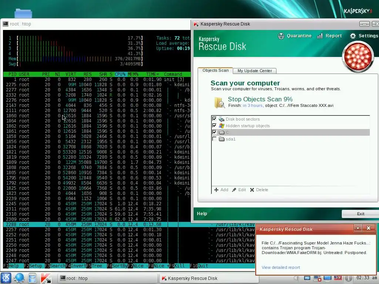This screenshot has width=379, height=284.
Task: Click the network monitor tray icon
Action: tap(307, 278)
